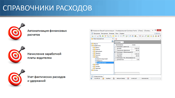Click the red circle icon above Категория

tap(116, 39)
